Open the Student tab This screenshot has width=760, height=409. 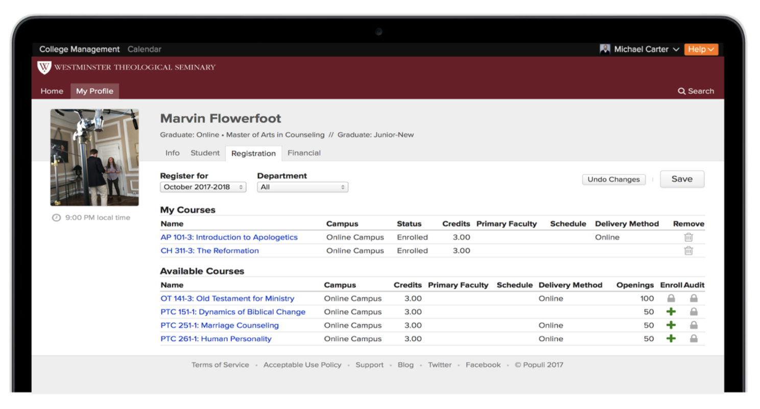pyautogui.click(x=205, y=153)
